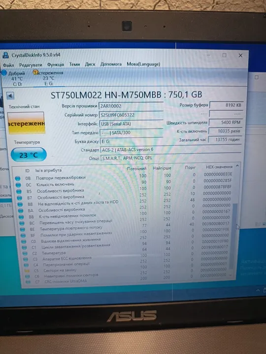
Task: Click yellow caution icon of row C5
Action: pos(27,271)
